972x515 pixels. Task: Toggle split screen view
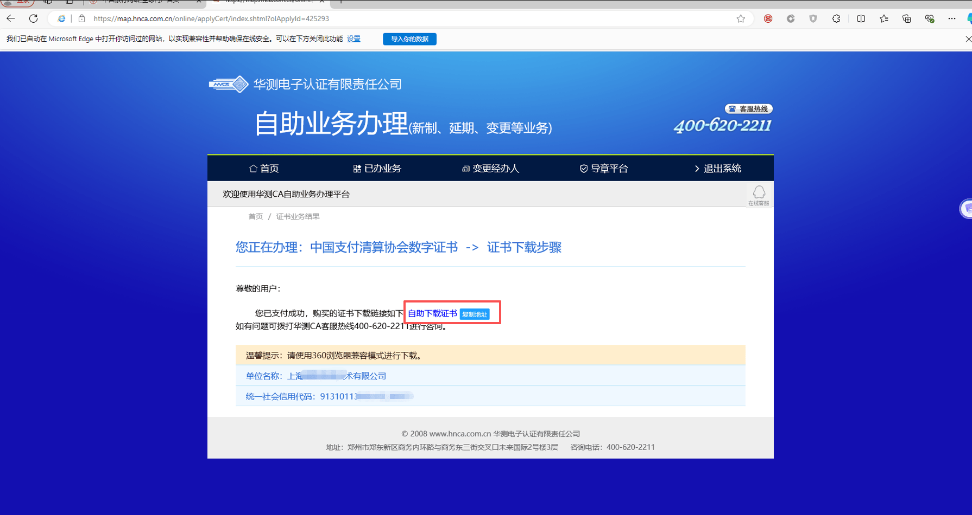861,18
